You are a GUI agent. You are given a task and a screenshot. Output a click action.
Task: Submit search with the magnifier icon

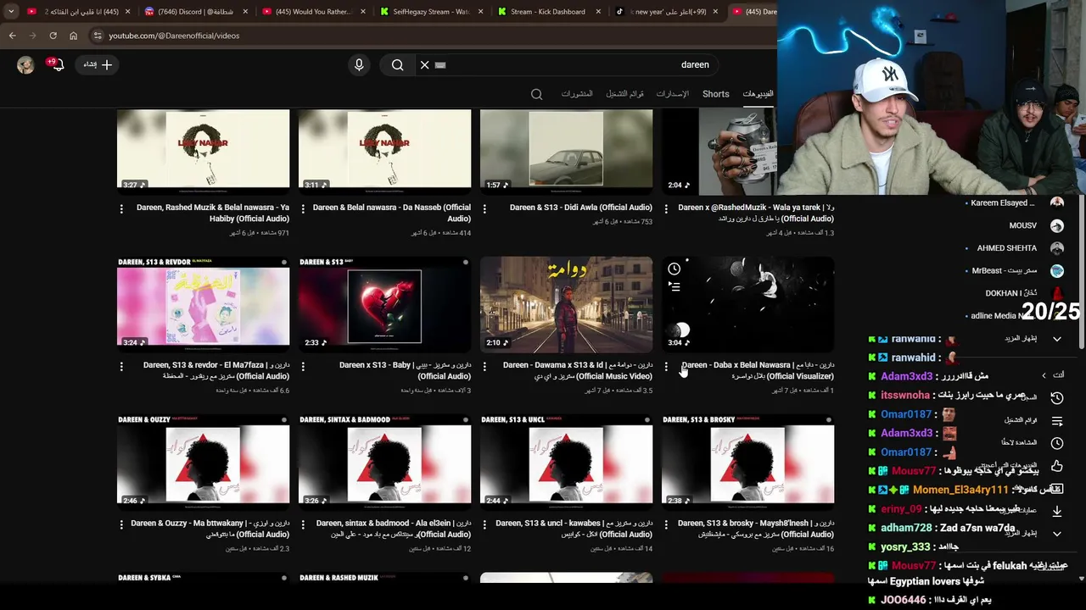click(397, 65)
